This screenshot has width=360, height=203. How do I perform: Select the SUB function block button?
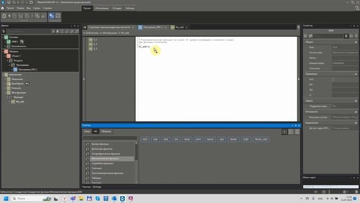click(155, 139)
